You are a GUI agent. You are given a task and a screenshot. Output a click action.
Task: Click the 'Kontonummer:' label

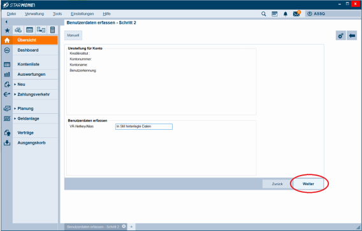(80, 59)
